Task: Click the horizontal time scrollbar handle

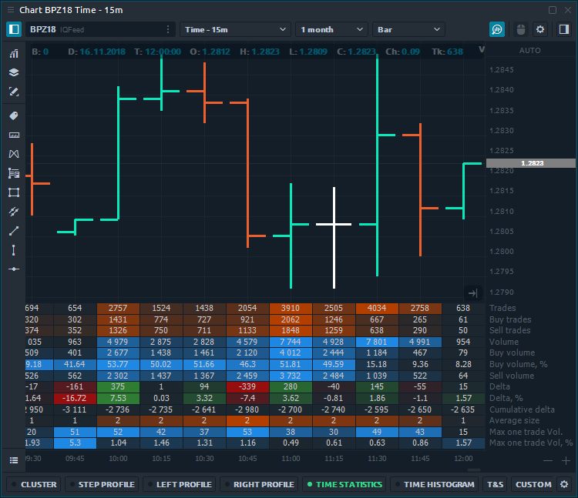Action: (473, 470)
